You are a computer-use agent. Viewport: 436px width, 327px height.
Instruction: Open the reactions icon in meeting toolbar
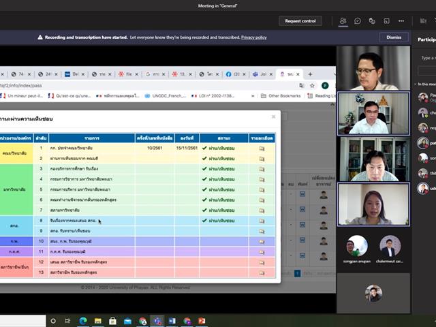tap(372, 21)
